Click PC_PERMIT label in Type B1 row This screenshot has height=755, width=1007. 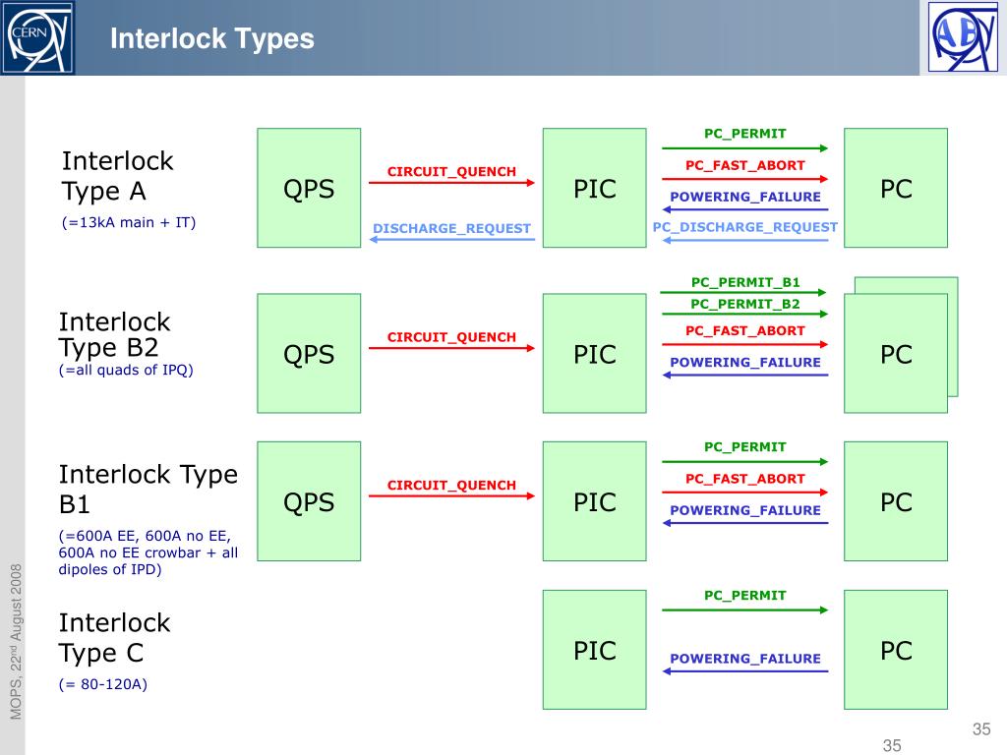click(745, 447)
